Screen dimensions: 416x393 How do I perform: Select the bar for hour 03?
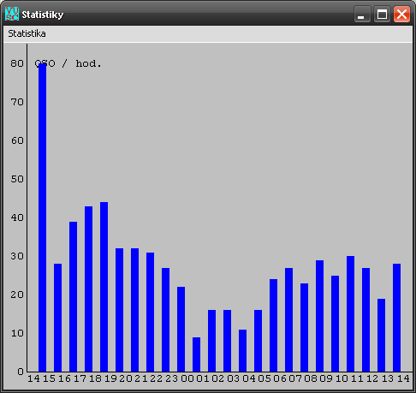pyautogui.click(x=242, y=350)
